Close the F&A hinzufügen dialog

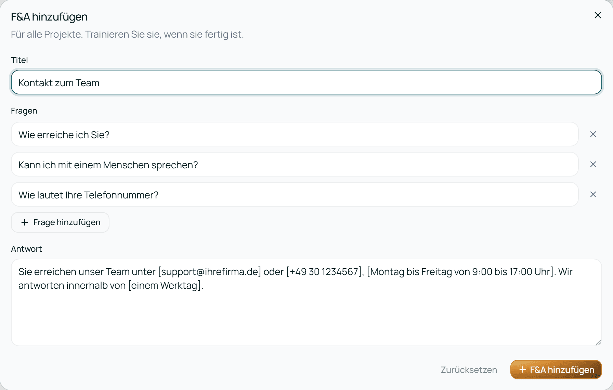[598, 15]
